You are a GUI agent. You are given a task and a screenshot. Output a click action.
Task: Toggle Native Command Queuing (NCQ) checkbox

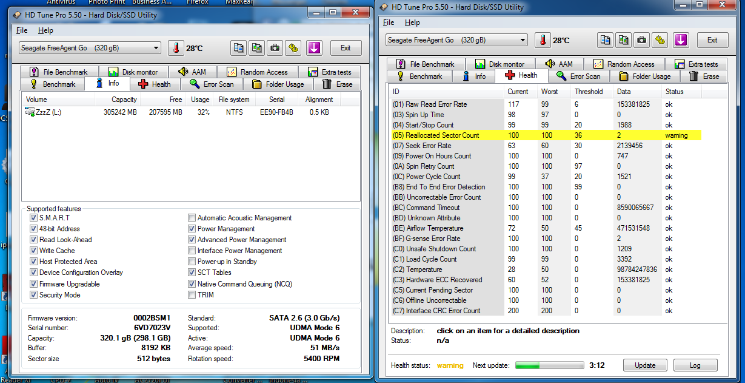[x=192, y=284]
